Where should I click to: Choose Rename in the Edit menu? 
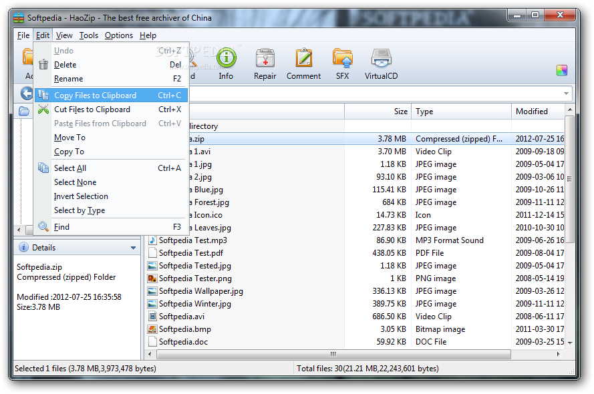pos(111,79)
